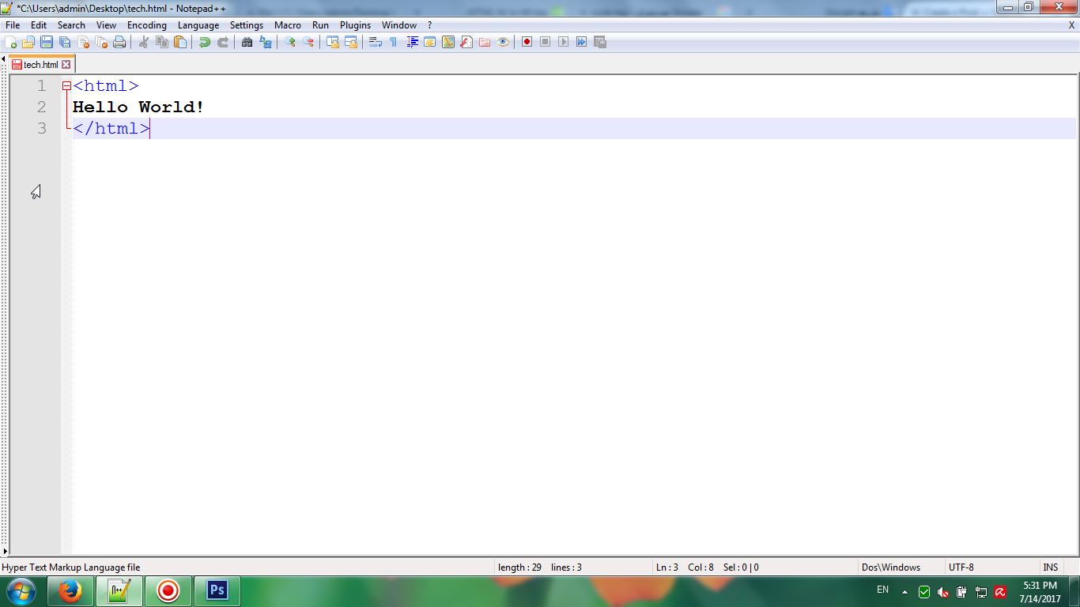Click the Cut scissors icon

(144, 42)
